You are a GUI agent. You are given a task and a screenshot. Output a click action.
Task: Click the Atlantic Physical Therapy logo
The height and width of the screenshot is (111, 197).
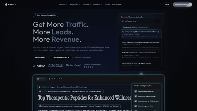click(55, 66)
